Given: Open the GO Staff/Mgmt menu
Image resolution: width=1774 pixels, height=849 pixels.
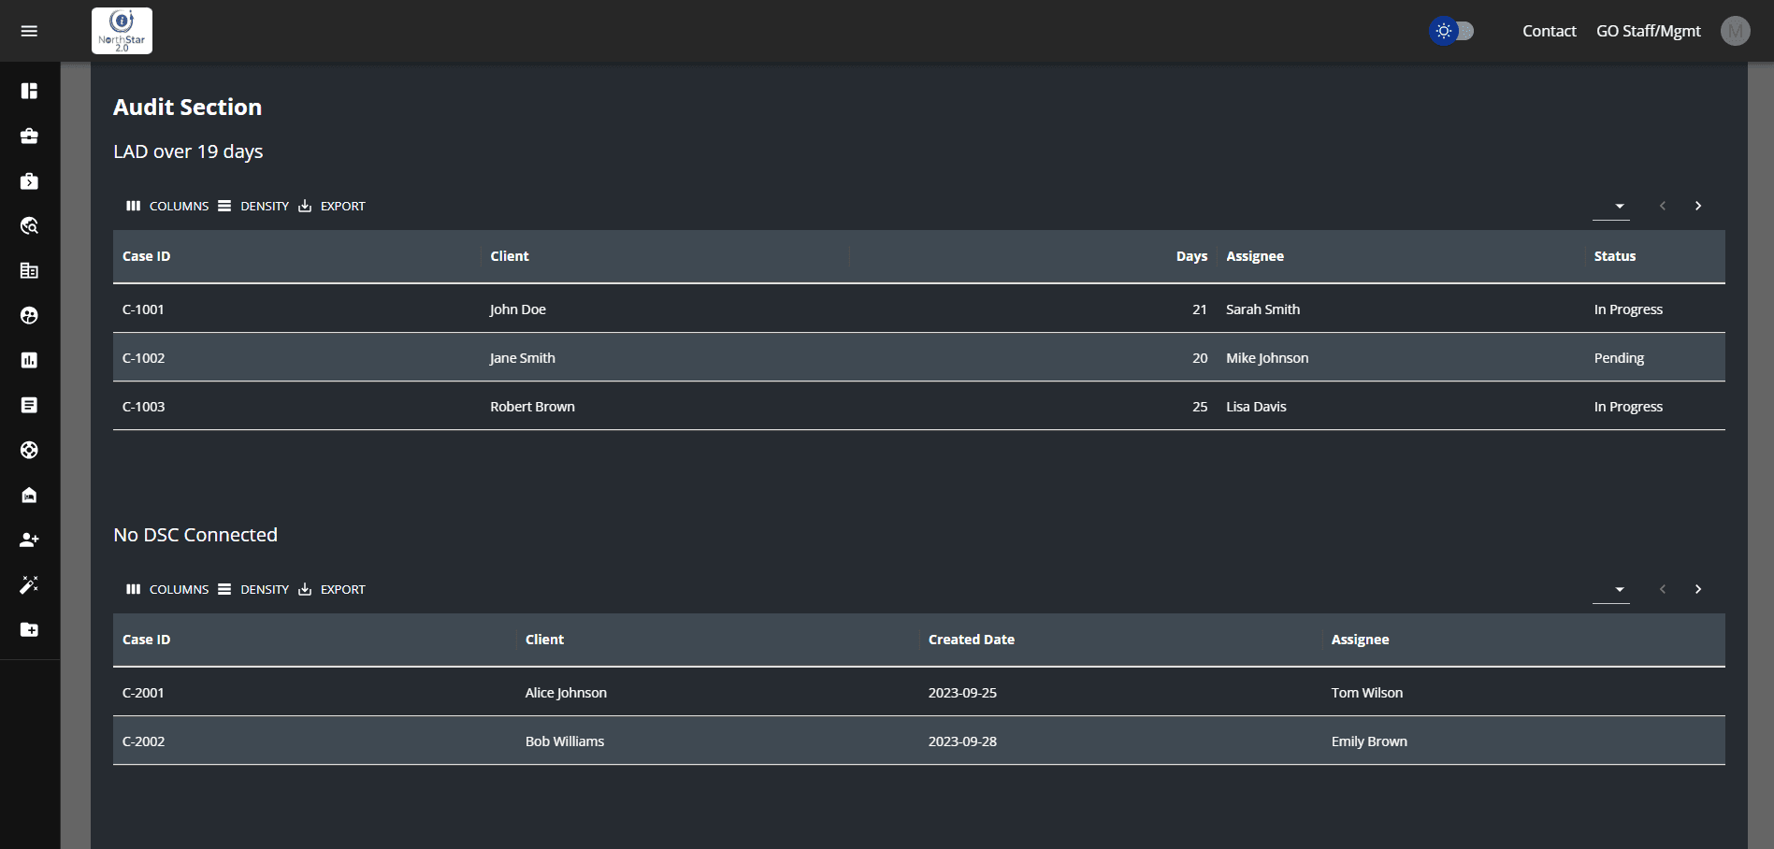Looking at the screenshot, I should pos(1648,31).
